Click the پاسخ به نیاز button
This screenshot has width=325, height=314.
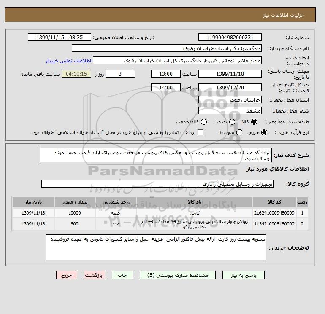click(x=244, y=275)
